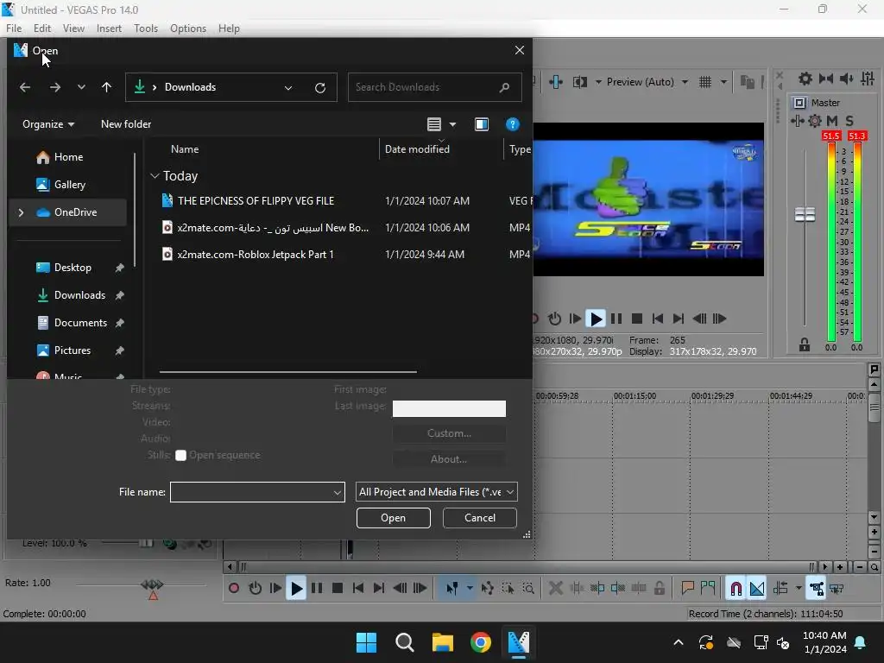Image resolution: width=884 pixels, height=663 pixels.
Task: Toggle Lock Envelopes to Events button
Action: coord(817,589)
